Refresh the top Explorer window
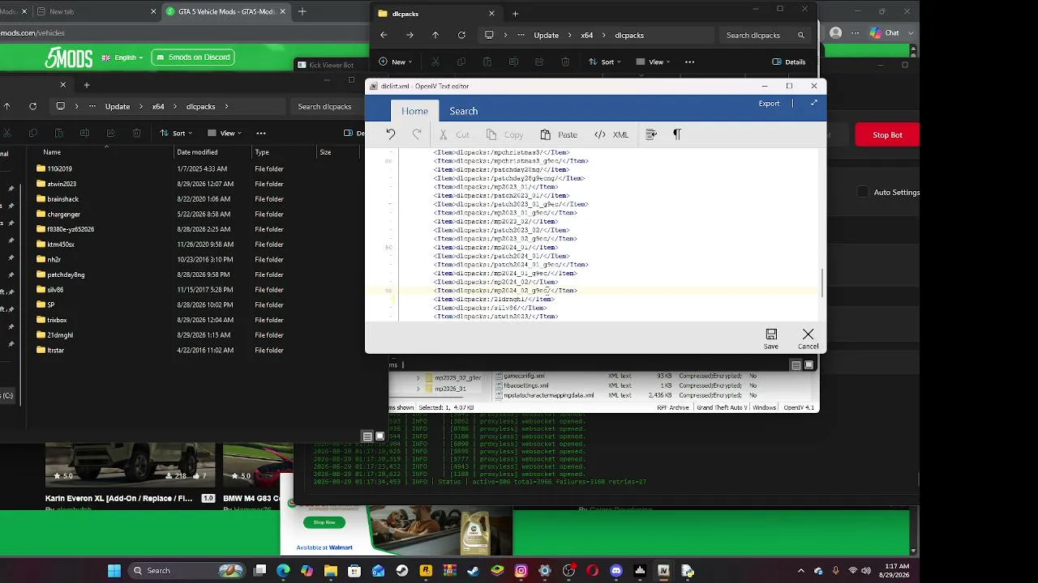Viewport: 1038px width, 583px height. click(461, 35)
